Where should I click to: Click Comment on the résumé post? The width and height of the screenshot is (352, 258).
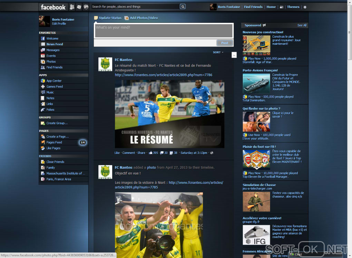point(129,153)
